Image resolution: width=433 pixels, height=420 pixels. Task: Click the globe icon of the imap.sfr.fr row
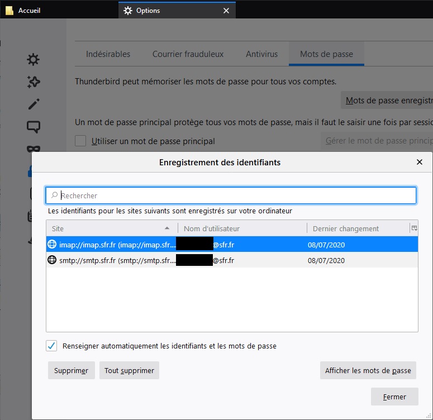[x=52, y=245]
